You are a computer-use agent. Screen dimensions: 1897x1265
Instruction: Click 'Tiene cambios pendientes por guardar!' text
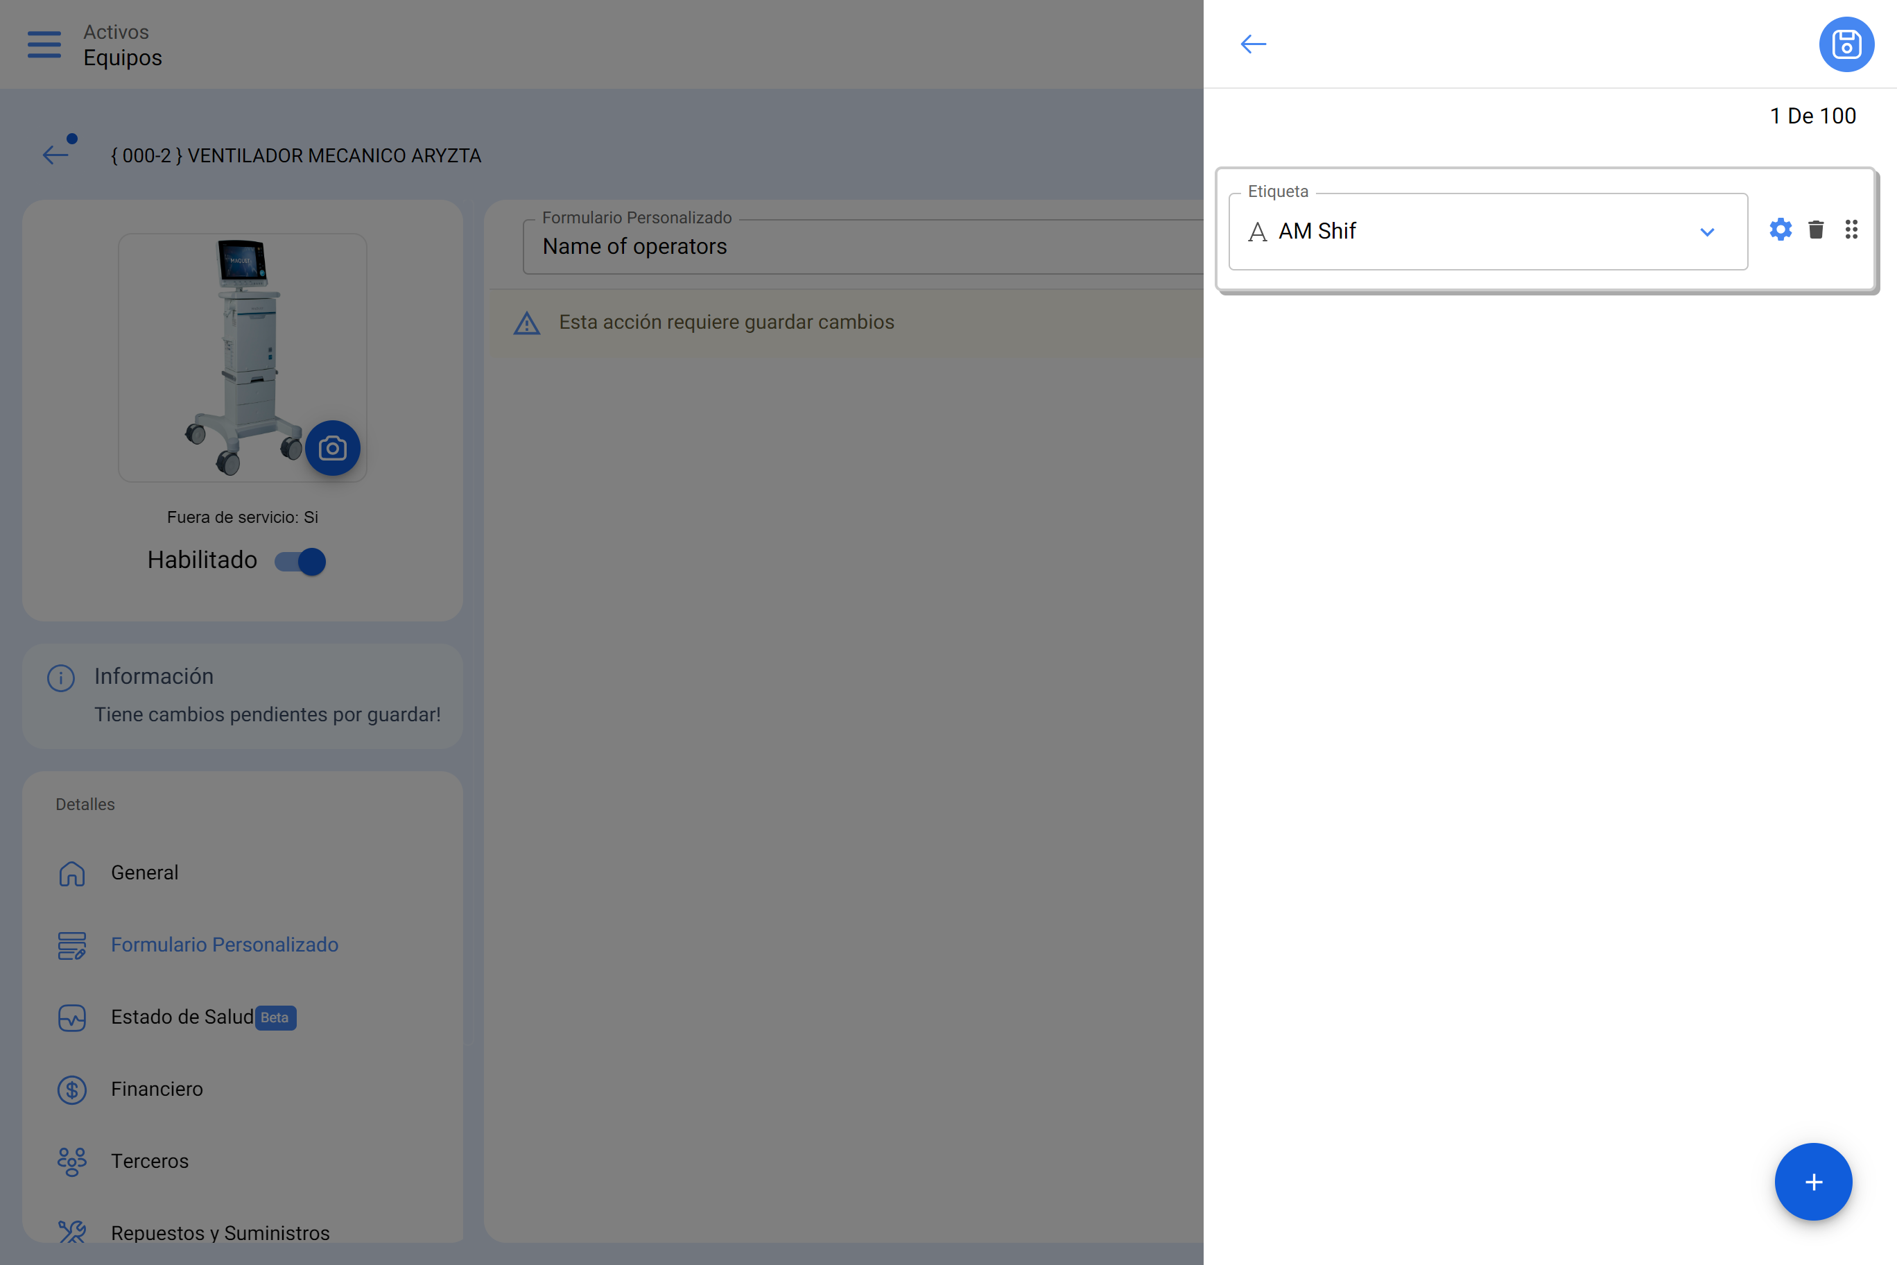(268, 715)
